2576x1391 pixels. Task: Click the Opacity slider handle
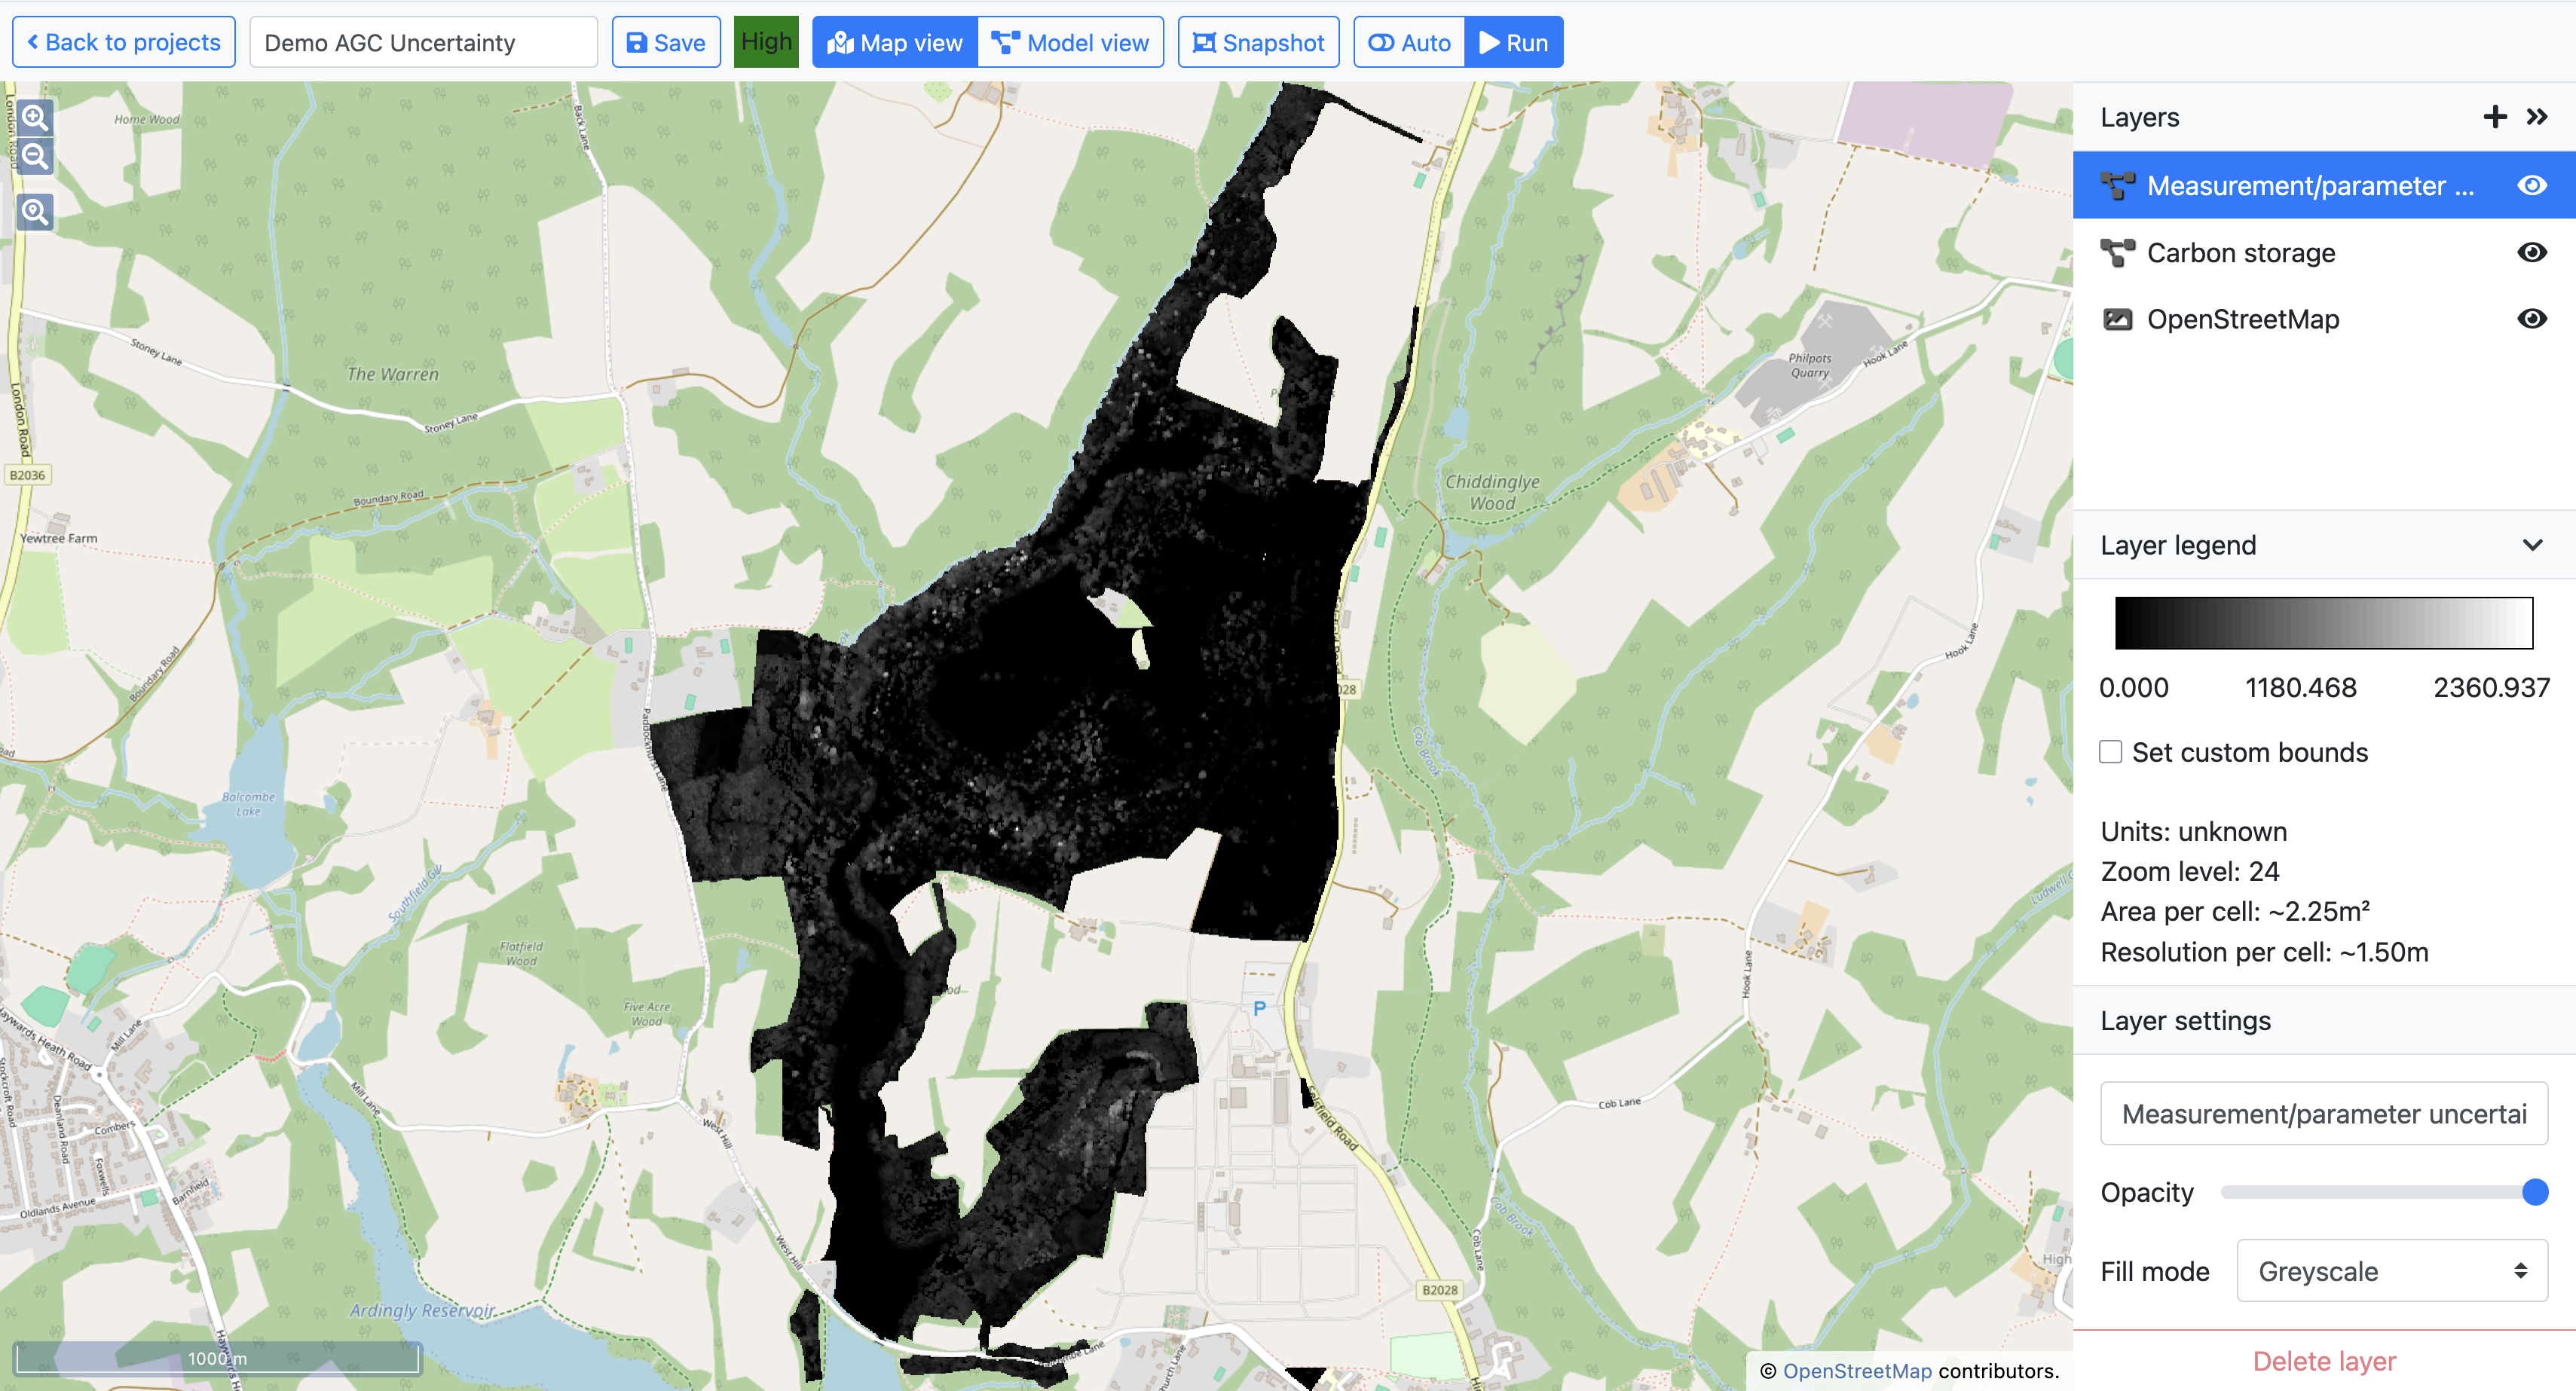2534,1192
